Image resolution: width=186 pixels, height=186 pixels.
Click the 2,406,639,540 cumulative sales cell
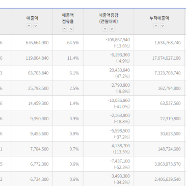click(x=159, y=179)
